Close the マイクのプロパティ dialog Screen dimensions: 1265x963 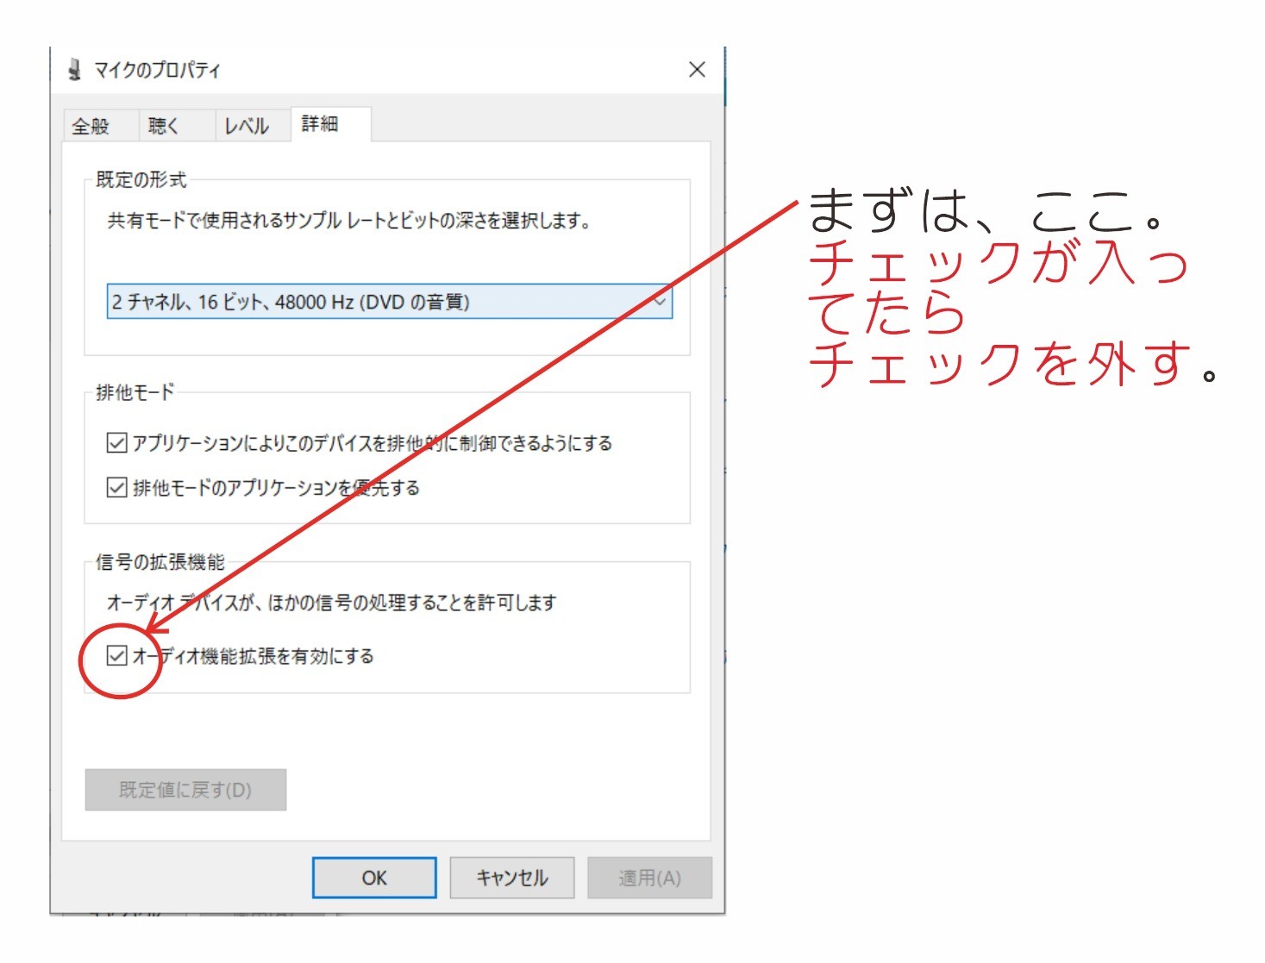(x=697, y=70)
